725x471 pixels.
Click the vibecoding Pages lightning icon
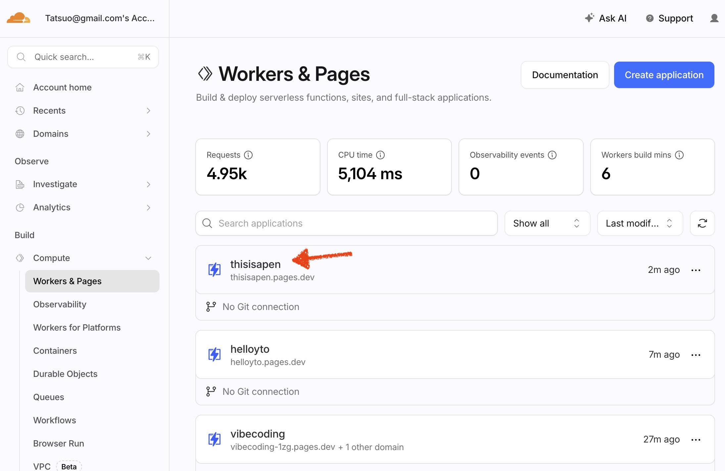215,439
